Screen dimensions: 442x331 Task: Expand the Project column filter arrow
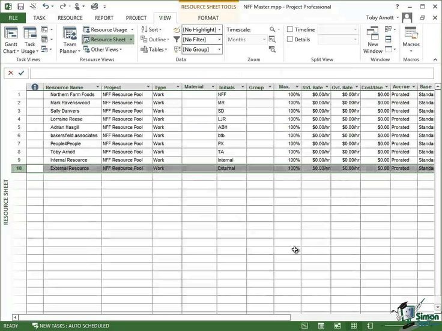(x=148, y=86)
